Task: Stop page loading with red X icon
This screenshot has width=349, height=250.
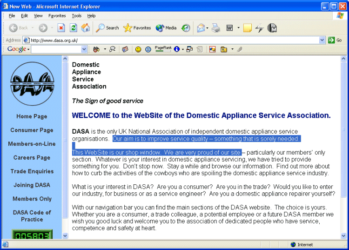Action: coord(61,28)
